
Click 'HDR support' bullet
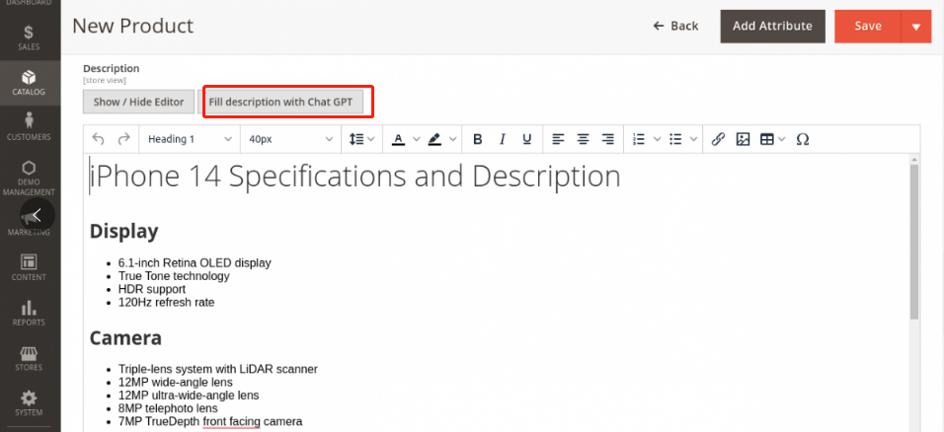click(152, 289)
